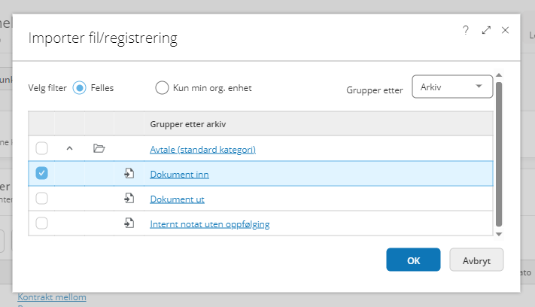
Task: Open the Grupper etter Arkiv dropdown
Action: 452,87
